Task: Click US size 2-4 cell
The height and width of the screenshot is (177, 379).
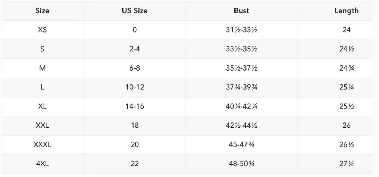Action: (x=135, y=49)
